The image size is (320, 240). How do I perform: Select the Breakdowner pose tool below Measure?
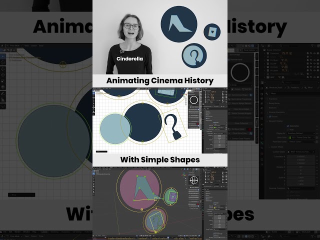click(x=3, y=106)
